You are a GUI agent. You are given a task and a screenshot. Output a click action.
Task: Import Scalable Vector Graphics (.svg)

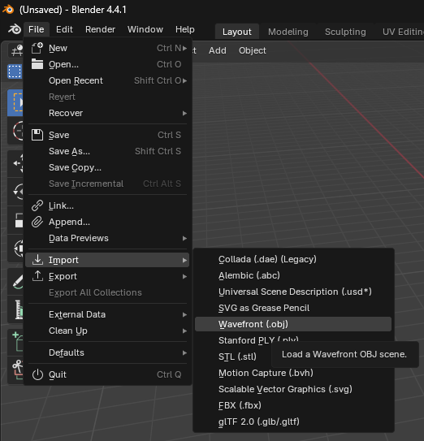pyautogui.click(x=293, y=389)
